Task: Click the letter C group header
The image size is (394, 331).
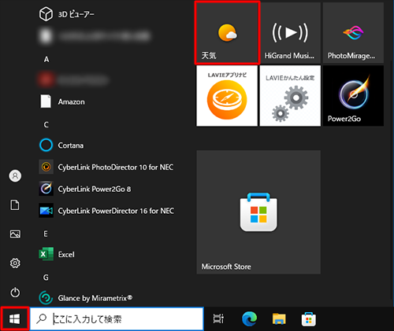Action: [x=46, y=124]
